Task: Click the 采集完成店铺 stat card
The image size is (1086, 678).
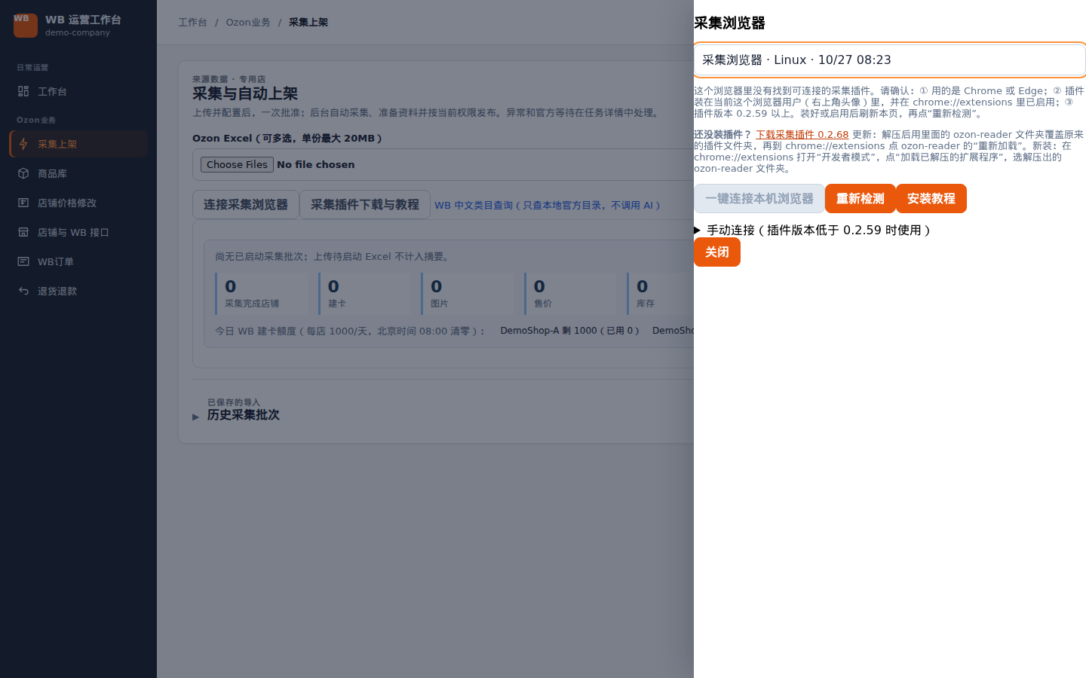Action: pyautogui.click(x=262, y=293)
